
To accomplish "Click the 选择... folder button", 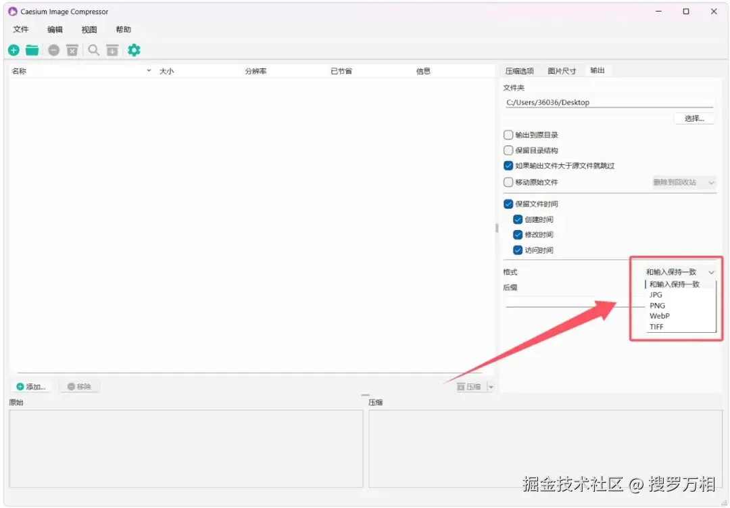I will [x=695, y=118].
